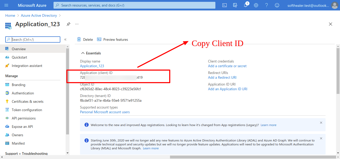Click the Application_123 app registration icon

coord(8,25)
